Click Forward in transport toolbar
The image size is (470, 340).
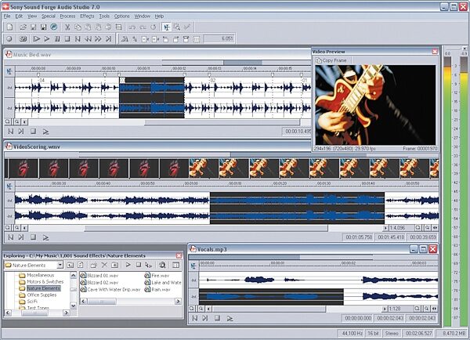(98, 38)
